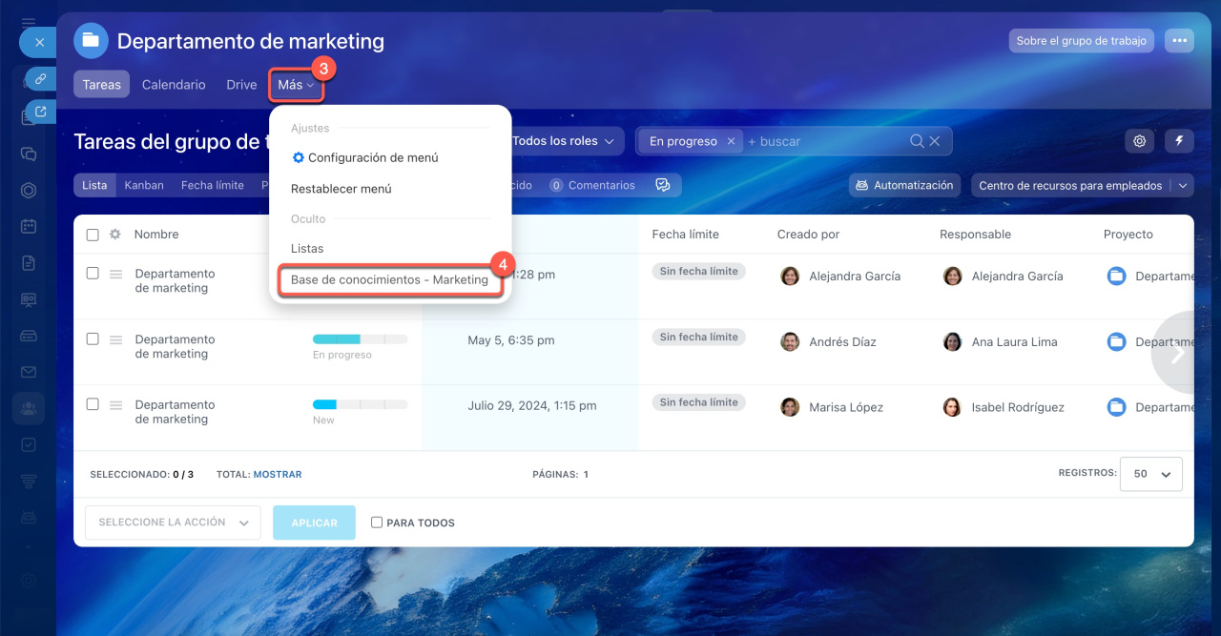
Task: Click the table column settings gear icon
Action: tap(115, 235)
